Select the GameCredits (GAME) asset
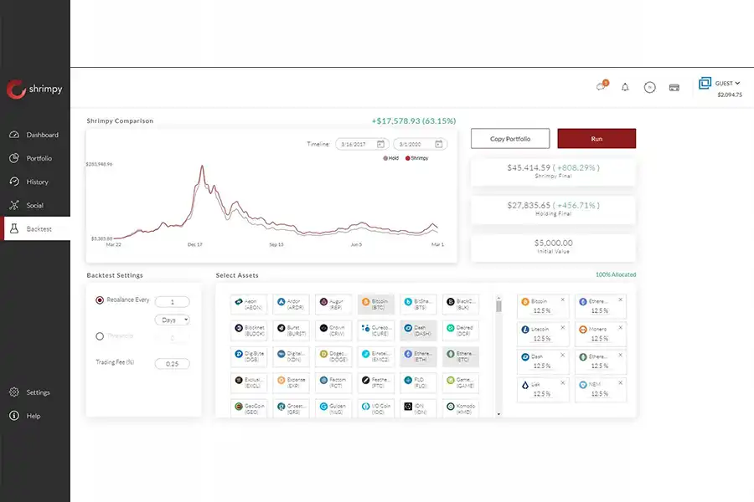This screenshot has width=754, height=502. pyautogui.click(x=461, y=383)
